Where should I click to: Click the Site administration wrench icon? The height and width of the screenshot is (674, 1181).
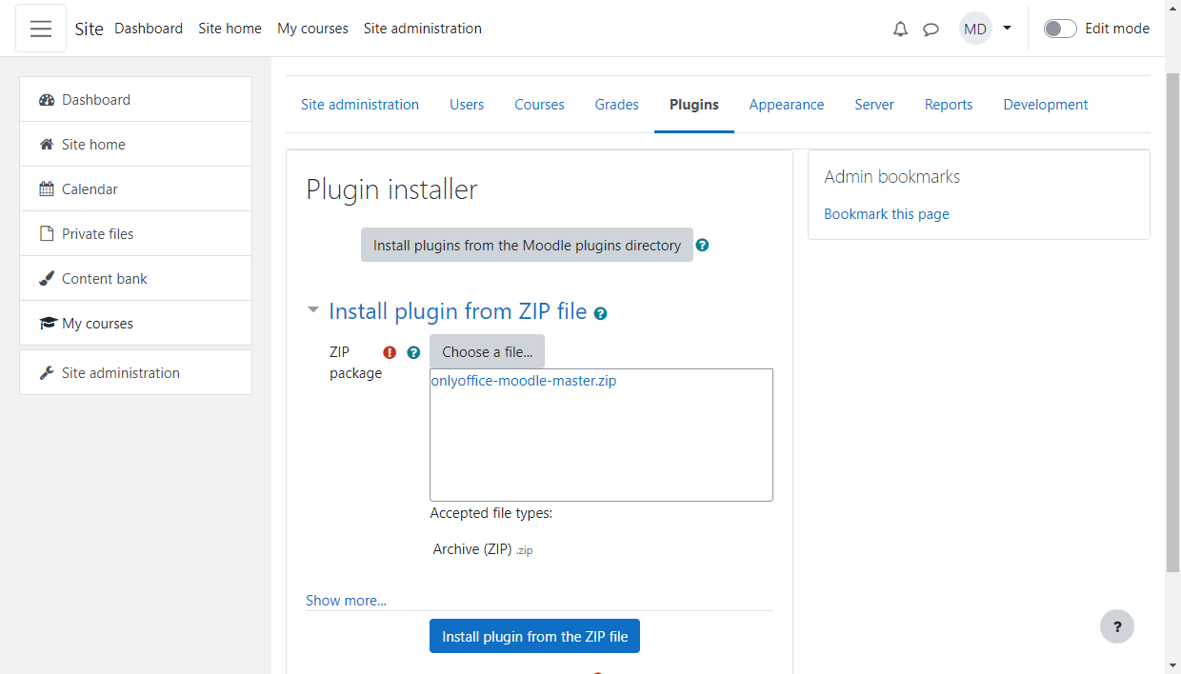(x=47, y=373)
